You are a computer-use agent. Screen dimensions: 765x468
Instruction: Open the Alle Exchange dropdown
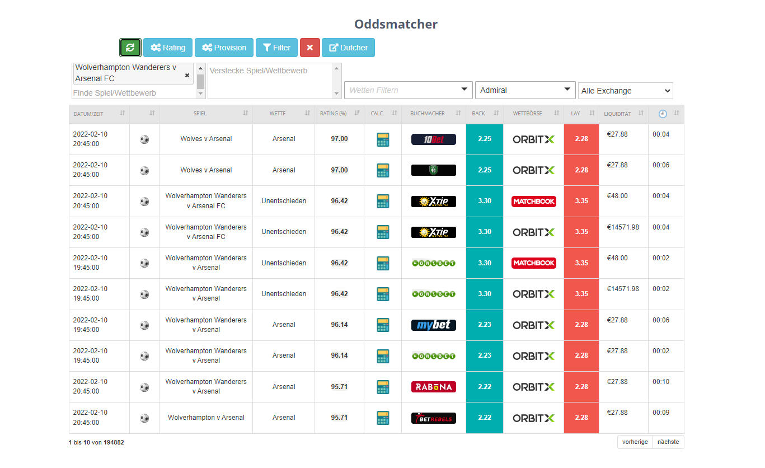[x=626, y=91]
